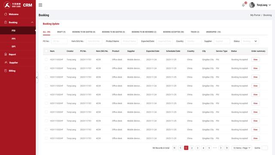Click the Supplier person icon
The image size is (275, 155).
click(x=6, y=62)
